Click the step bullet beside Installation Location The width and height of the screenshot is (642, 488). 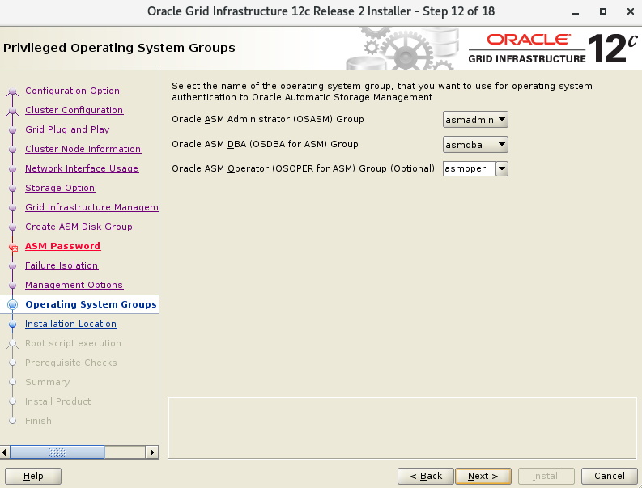click(x=13, y=325)
